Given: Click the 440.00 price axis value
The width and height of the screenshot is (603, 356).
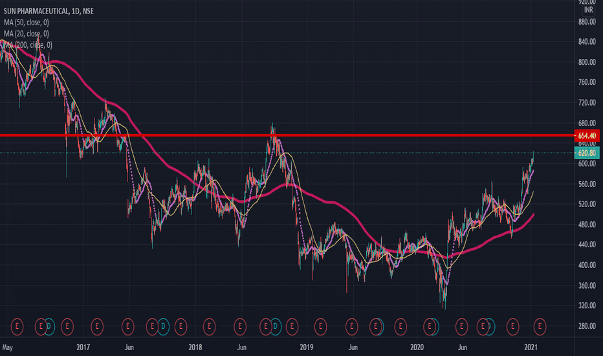Looking at the screenshot, I should click(x=587, y=245).
